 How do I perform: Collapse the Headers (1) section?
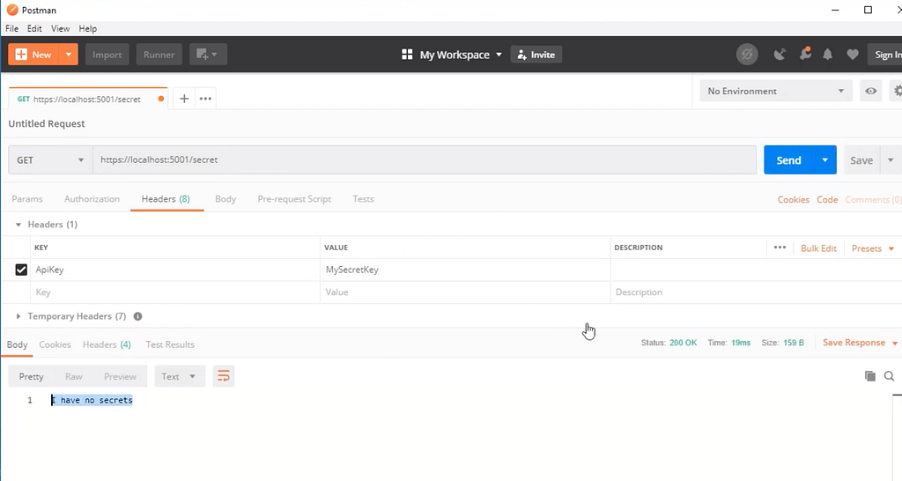(18, 225)
